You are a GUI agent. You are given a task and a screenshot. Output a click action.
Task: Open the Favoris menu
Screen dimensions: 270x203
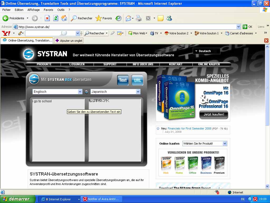(49, 10)
